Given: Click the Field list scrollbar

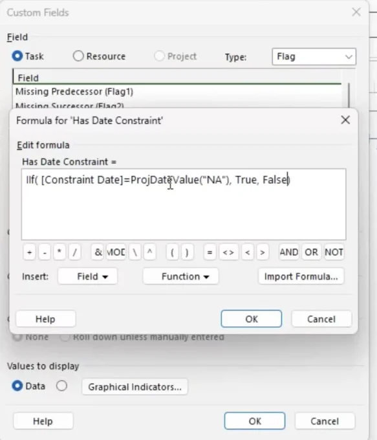Looking at the screenshot, I should (x=349, y=95).
